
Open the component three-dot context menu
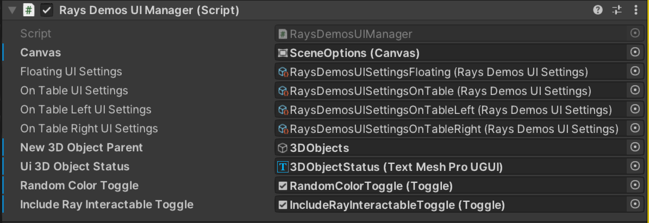pyautogui.click(x=636, y=10)
